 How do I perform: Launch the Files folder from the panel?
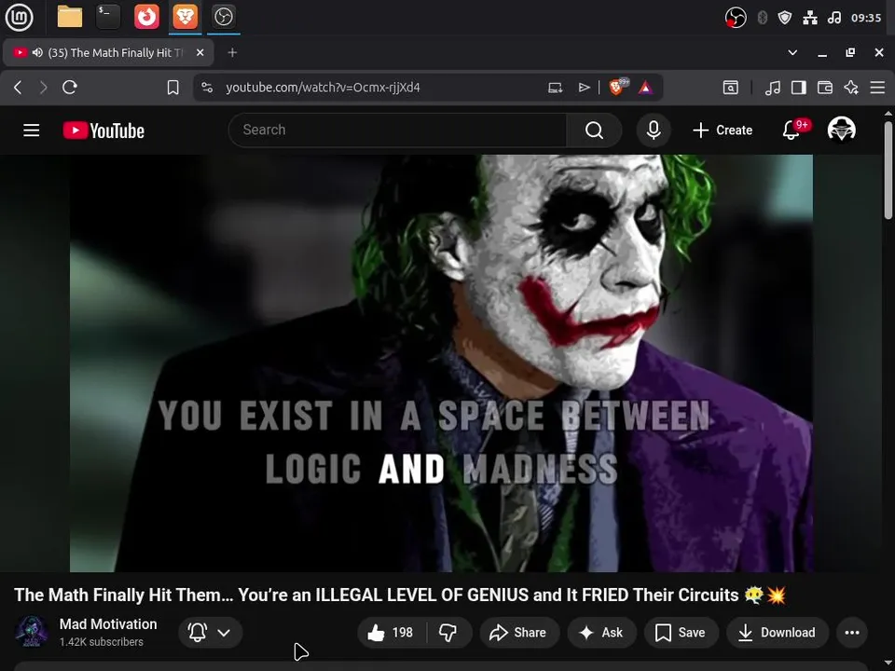click(x=70, y=17)
